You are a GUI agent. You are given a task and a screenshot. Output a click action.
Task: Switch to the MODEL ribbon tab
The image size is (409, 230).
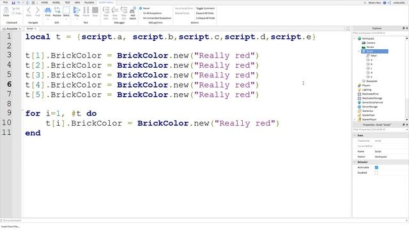(56, 3)
